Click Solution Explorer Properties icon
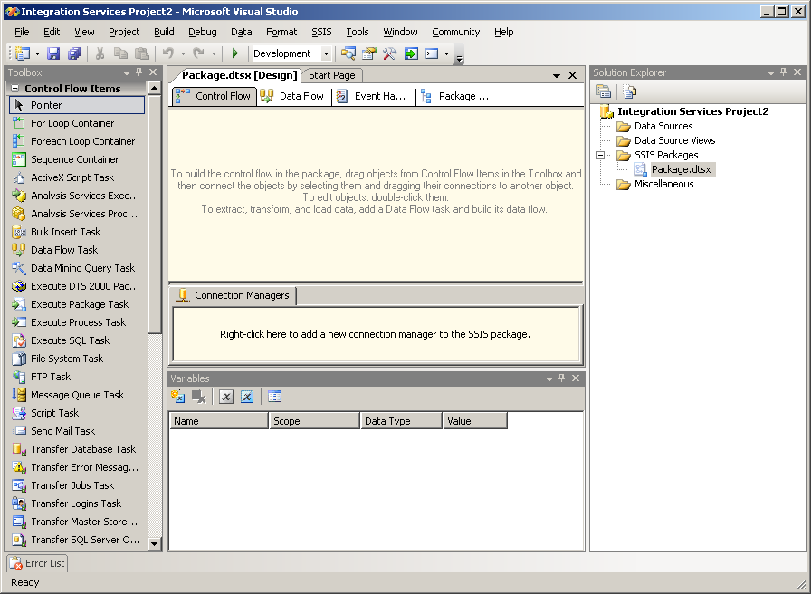Viewport: 811px width, 594px height. (x=604, y=91)
